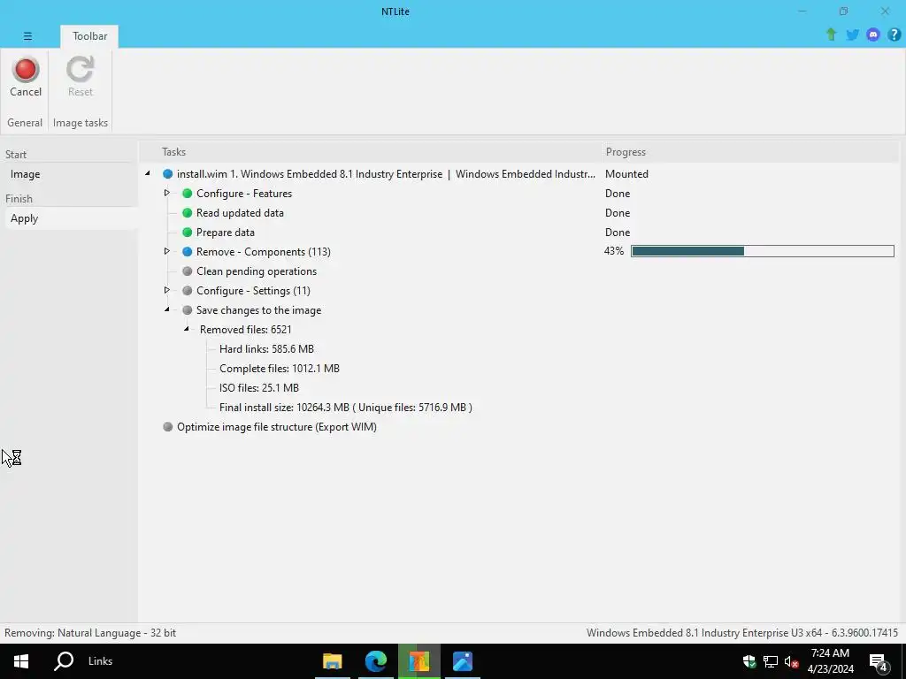Collapse the install.wim tree node
This screenshot has height=679, width=906.
148,173
